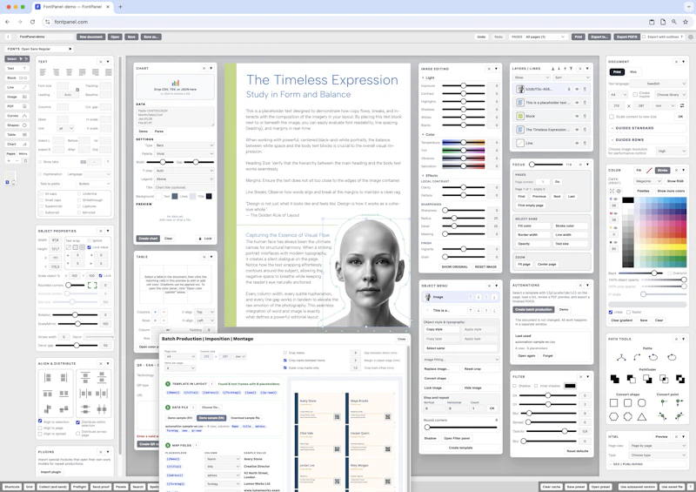
Task: Click the first Pathfinder icon in Path Tools
Action: pyautogui.click(x=615, y=379)
